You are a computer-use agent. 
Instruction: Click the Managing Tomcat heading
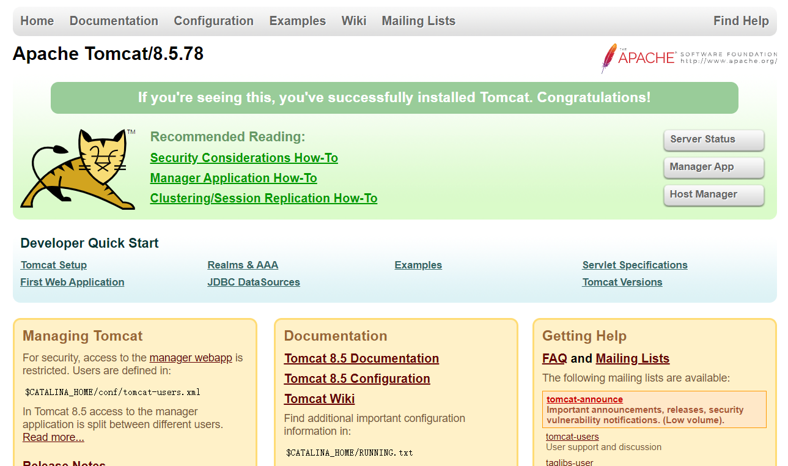point(83,336)
